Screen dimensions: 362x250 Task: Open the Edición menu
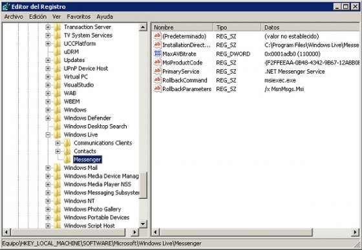click(37, 17)
